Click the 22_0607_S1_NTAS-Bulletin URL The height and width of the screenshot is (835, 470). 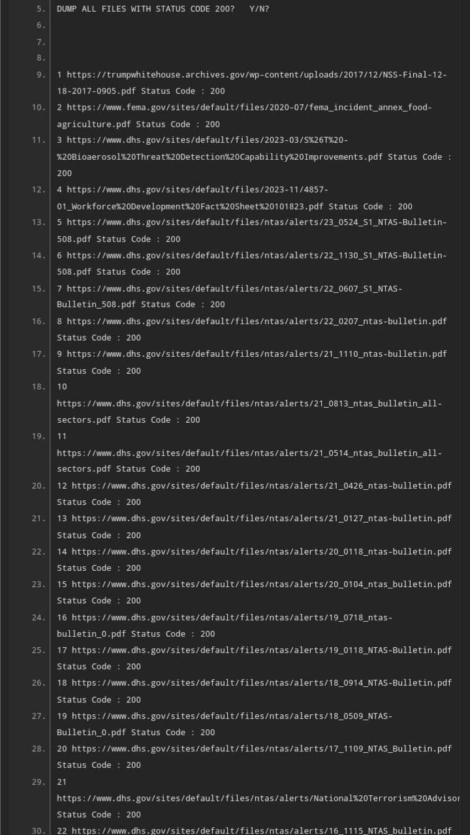point(234,288)
